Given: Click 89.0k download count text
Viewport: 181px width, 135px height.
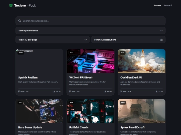Looking at the screenshot, I should pos(109,91).
